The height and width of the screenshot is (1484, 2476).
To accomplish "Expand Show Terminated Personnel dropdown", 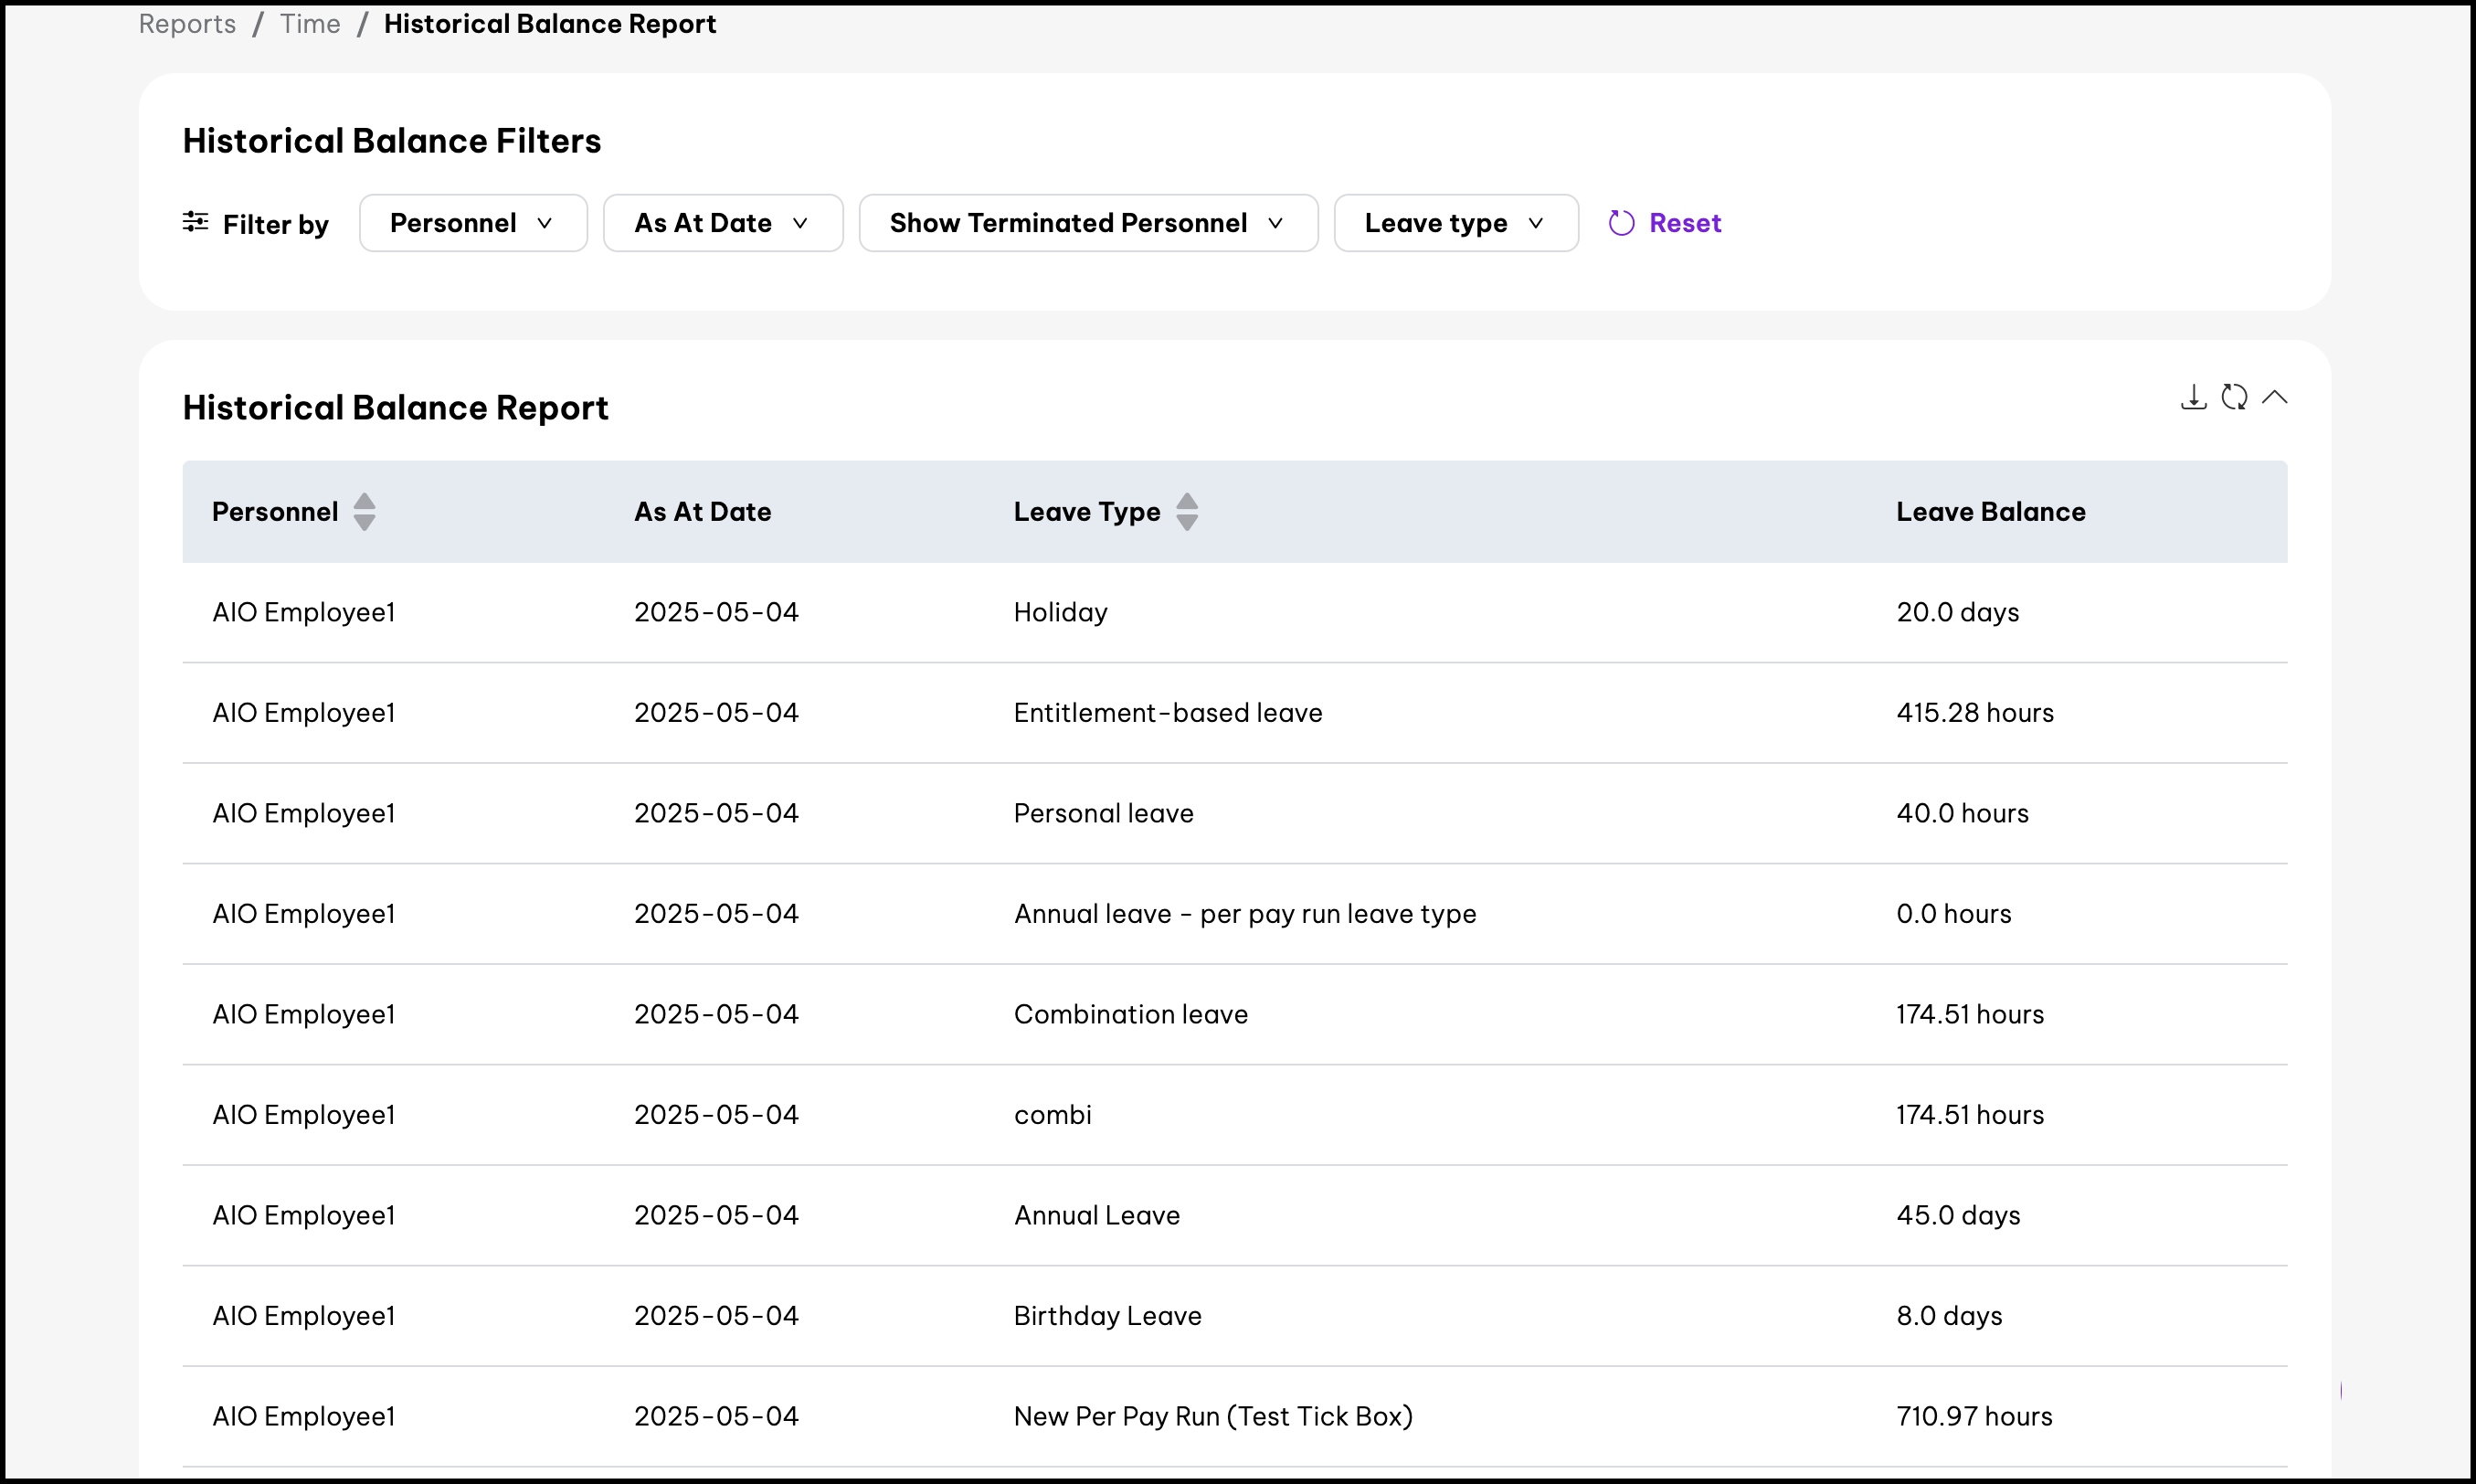I will [1087, 223].
